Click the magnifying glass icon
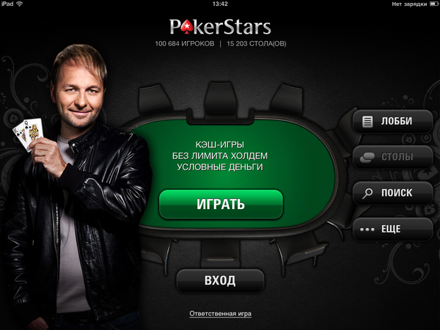 coord(367,193)
